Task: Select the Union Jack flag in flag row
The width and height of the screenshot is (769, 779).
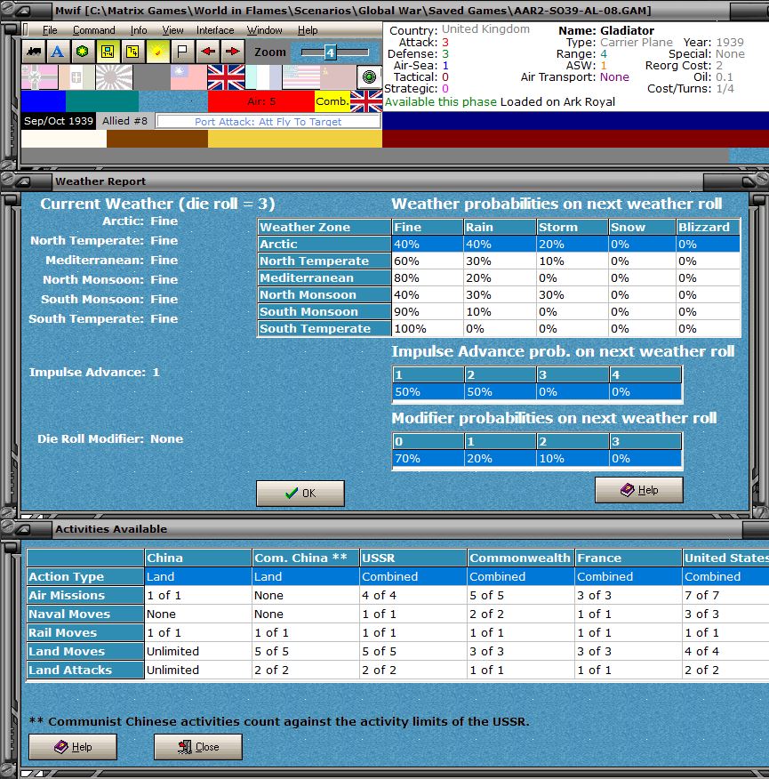Action: pos(226,77)
